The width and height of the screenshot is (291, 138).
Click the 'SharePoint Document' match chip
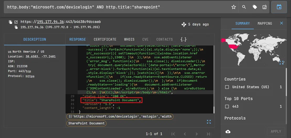click(x=87, y=123)
